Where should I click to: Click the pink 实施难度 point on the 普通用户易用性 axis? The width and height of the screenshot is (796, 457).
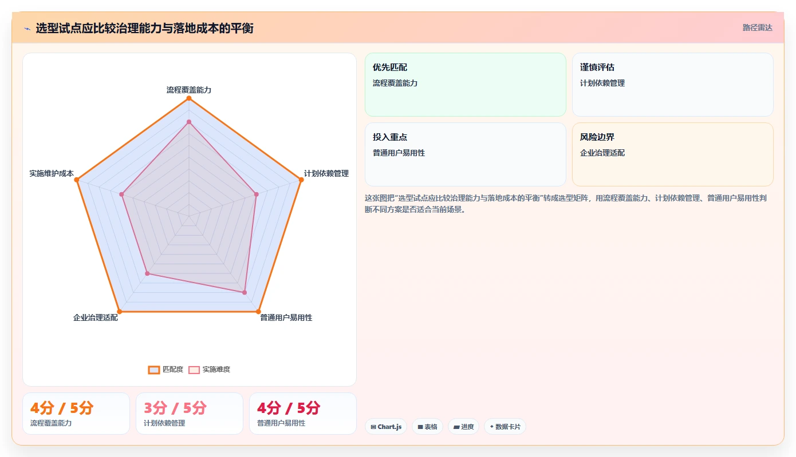pyautogui.click(x=245, y=292)
